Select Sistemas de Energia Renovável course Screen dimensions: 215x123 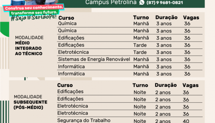tap(94, 59)
